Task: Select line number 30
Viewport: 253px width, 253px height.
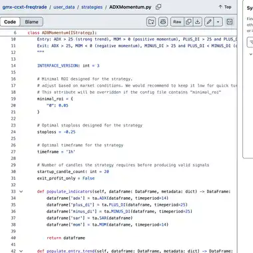Action: pos(13,172)
